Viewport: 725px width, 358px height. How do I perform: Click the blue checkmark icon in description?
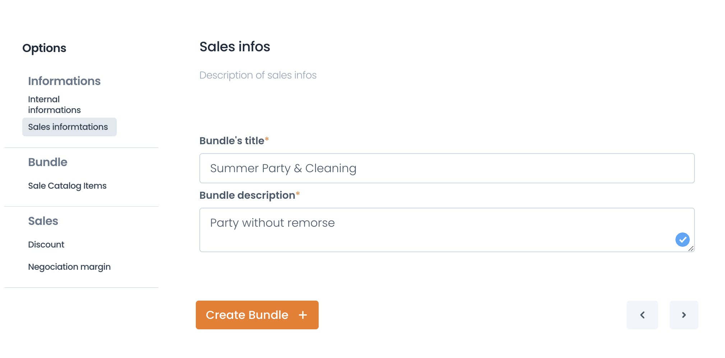pyautogui.click(x=682, y=240)
